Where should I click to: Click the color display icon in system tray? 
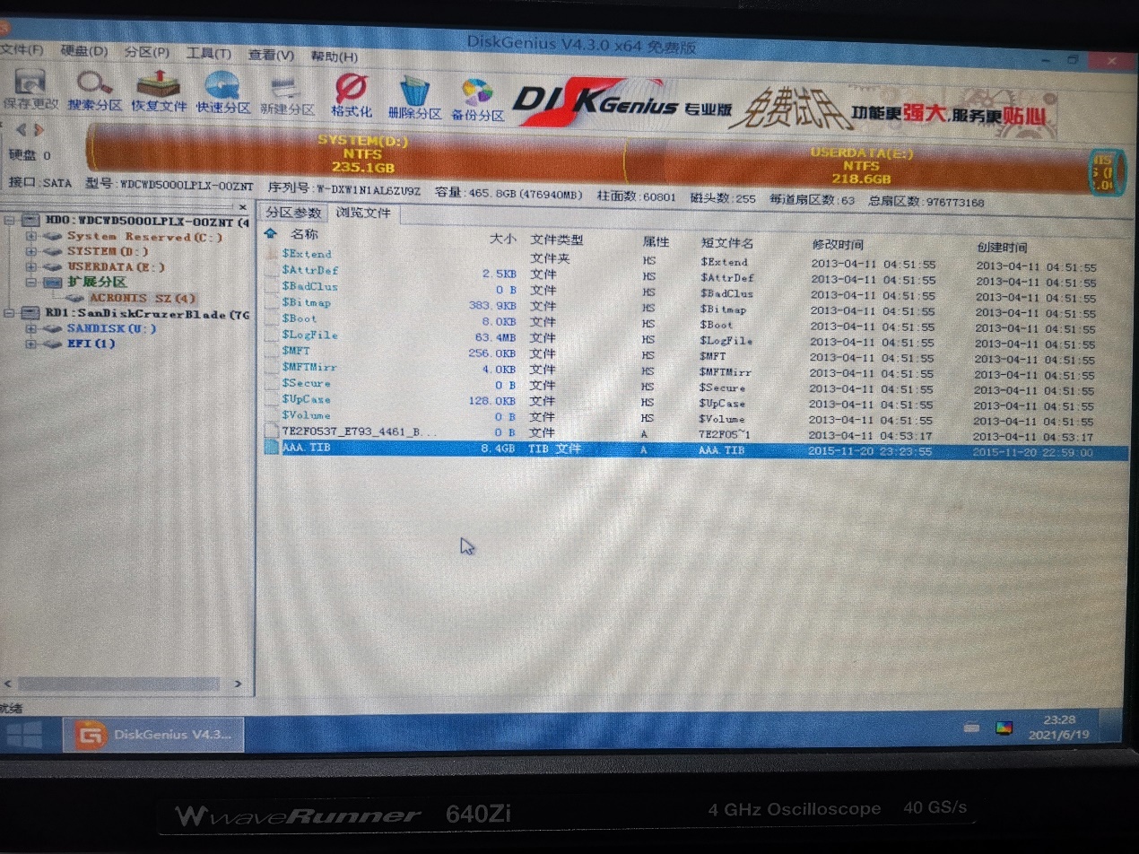(x=1004, y=727)
